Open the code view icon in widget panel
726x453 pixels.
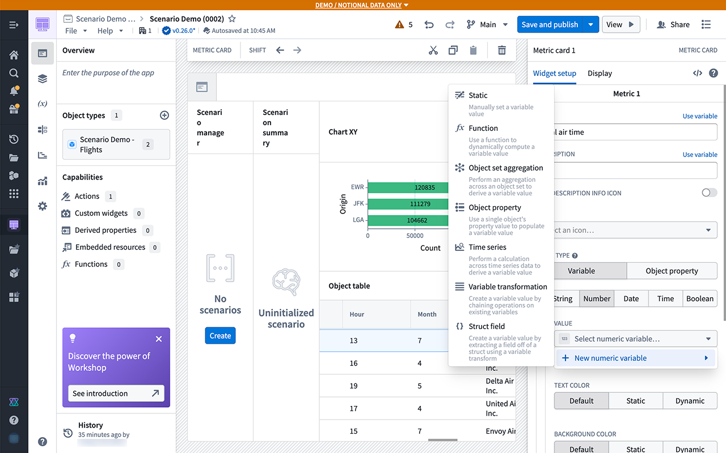point(698,73)
